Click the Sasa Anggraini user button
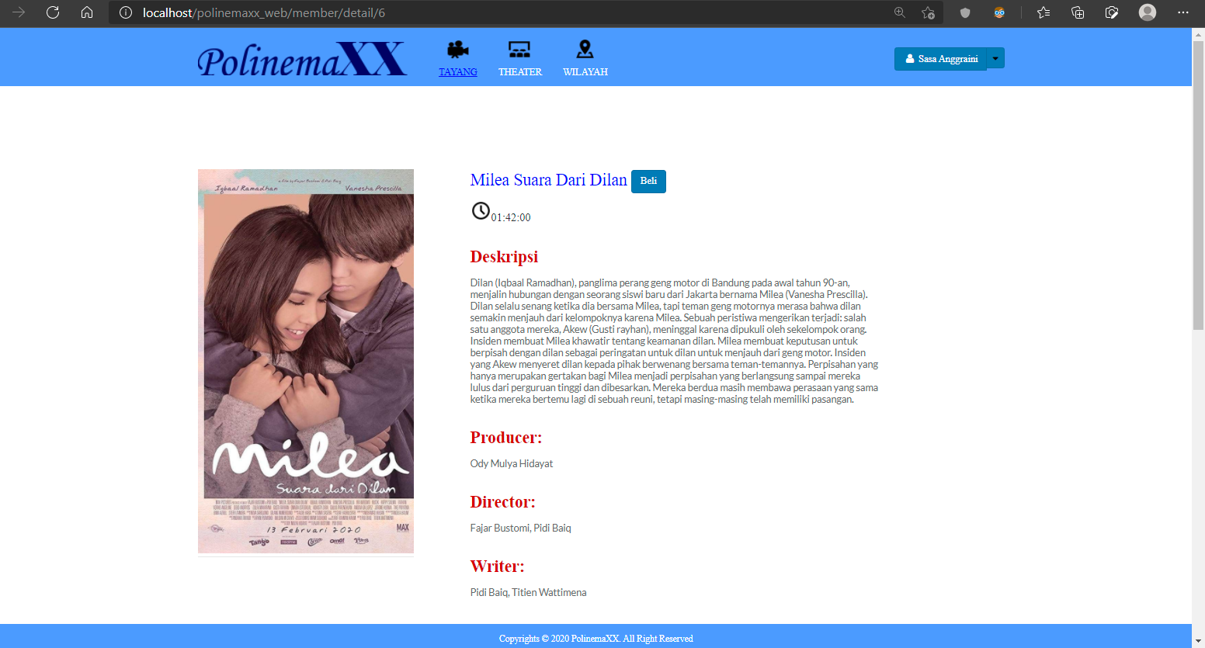This screenshot has width=1205, height=648. pos(941,59)
